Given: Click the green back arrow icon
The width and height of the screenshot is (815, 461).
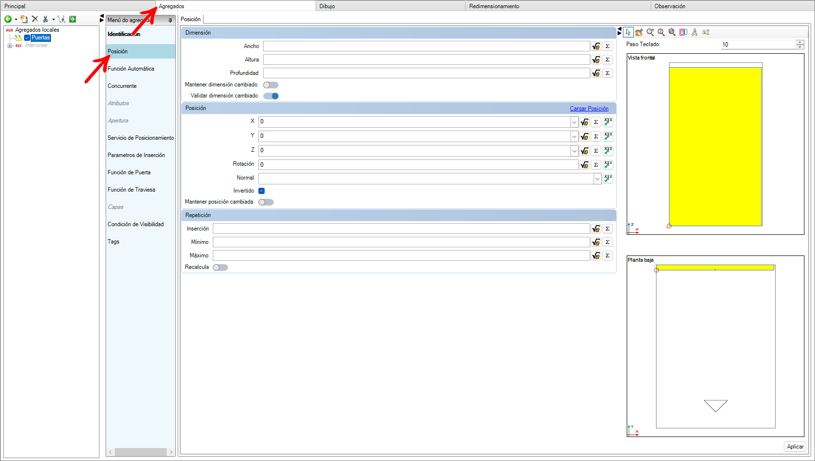Looking at the screenshot, I should point(8,19).
